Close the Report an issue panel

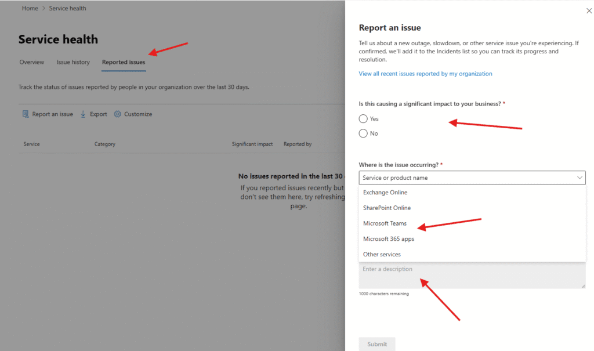(x=589, y=11)
